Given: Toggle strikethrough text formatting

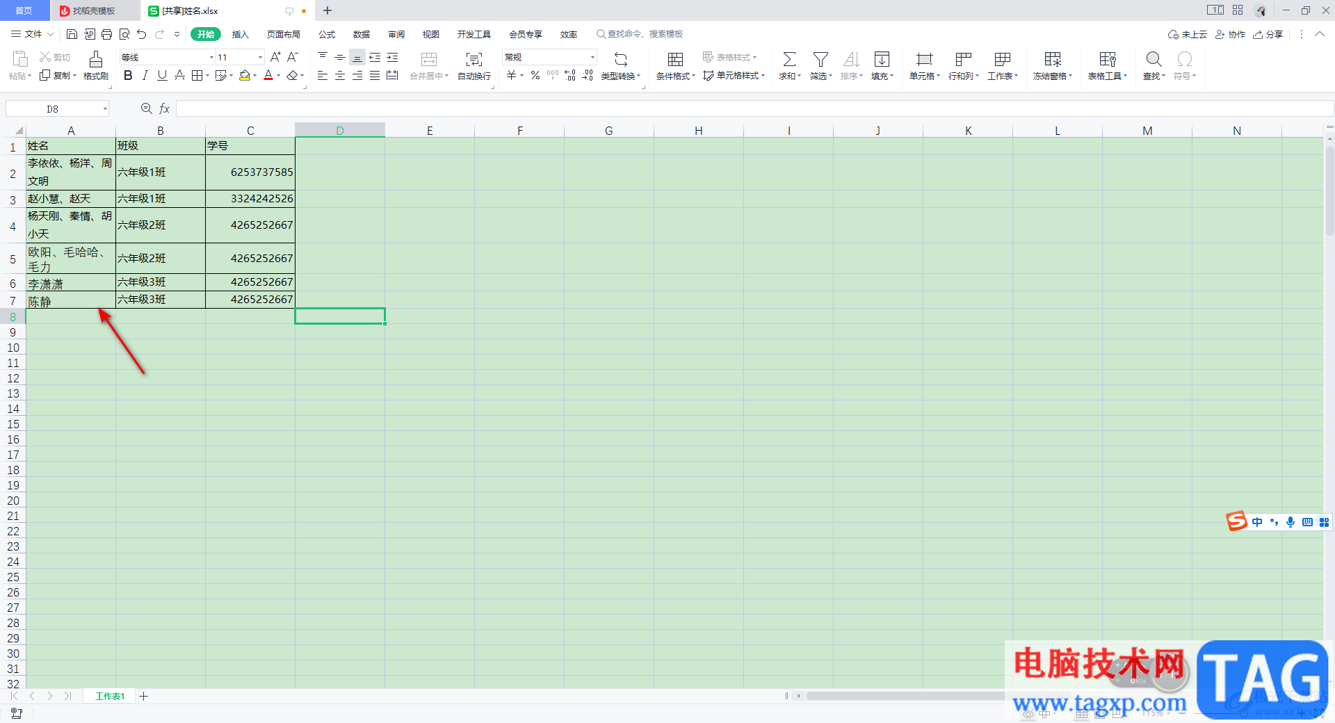Looking at the screenshot, I should click(x=179, y=75).
